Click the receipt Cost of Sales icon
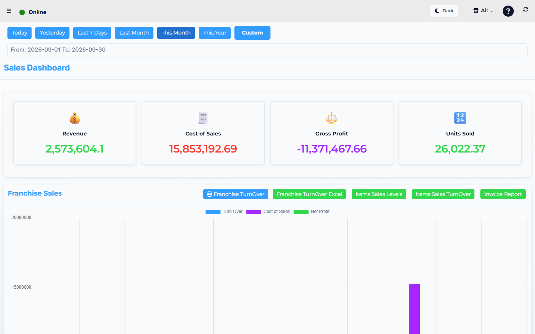535x334 pixels. (x=203, y=118)
